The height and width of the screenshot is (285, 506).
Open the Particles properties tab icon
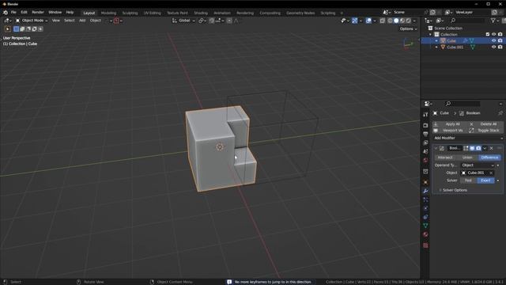(425, 199)
